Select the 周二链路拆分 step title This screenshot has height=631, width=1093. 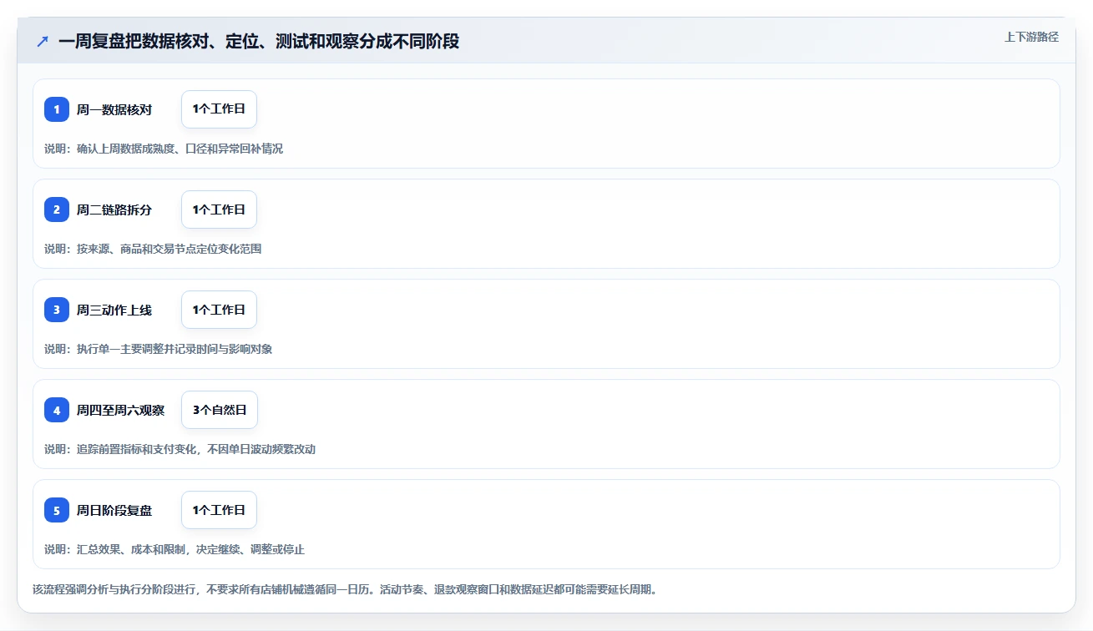[x=114, y=209]
